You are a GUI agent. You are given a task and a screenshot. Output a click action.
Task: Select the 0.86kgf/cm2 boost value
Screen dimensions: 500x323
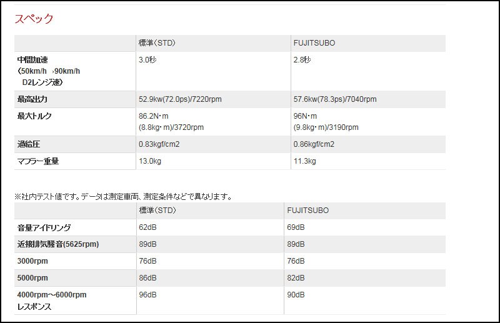point(314,144)
